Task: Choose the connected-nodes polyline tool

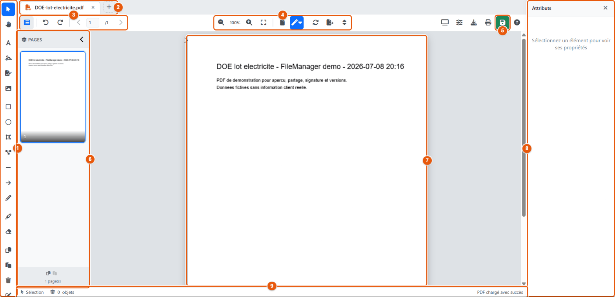Action: tap(8, 152)
